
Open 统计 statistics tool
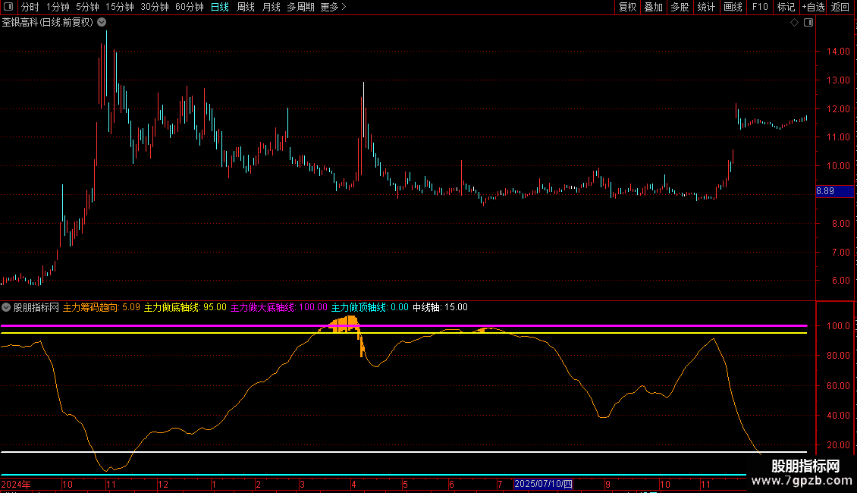click(706, 7)
